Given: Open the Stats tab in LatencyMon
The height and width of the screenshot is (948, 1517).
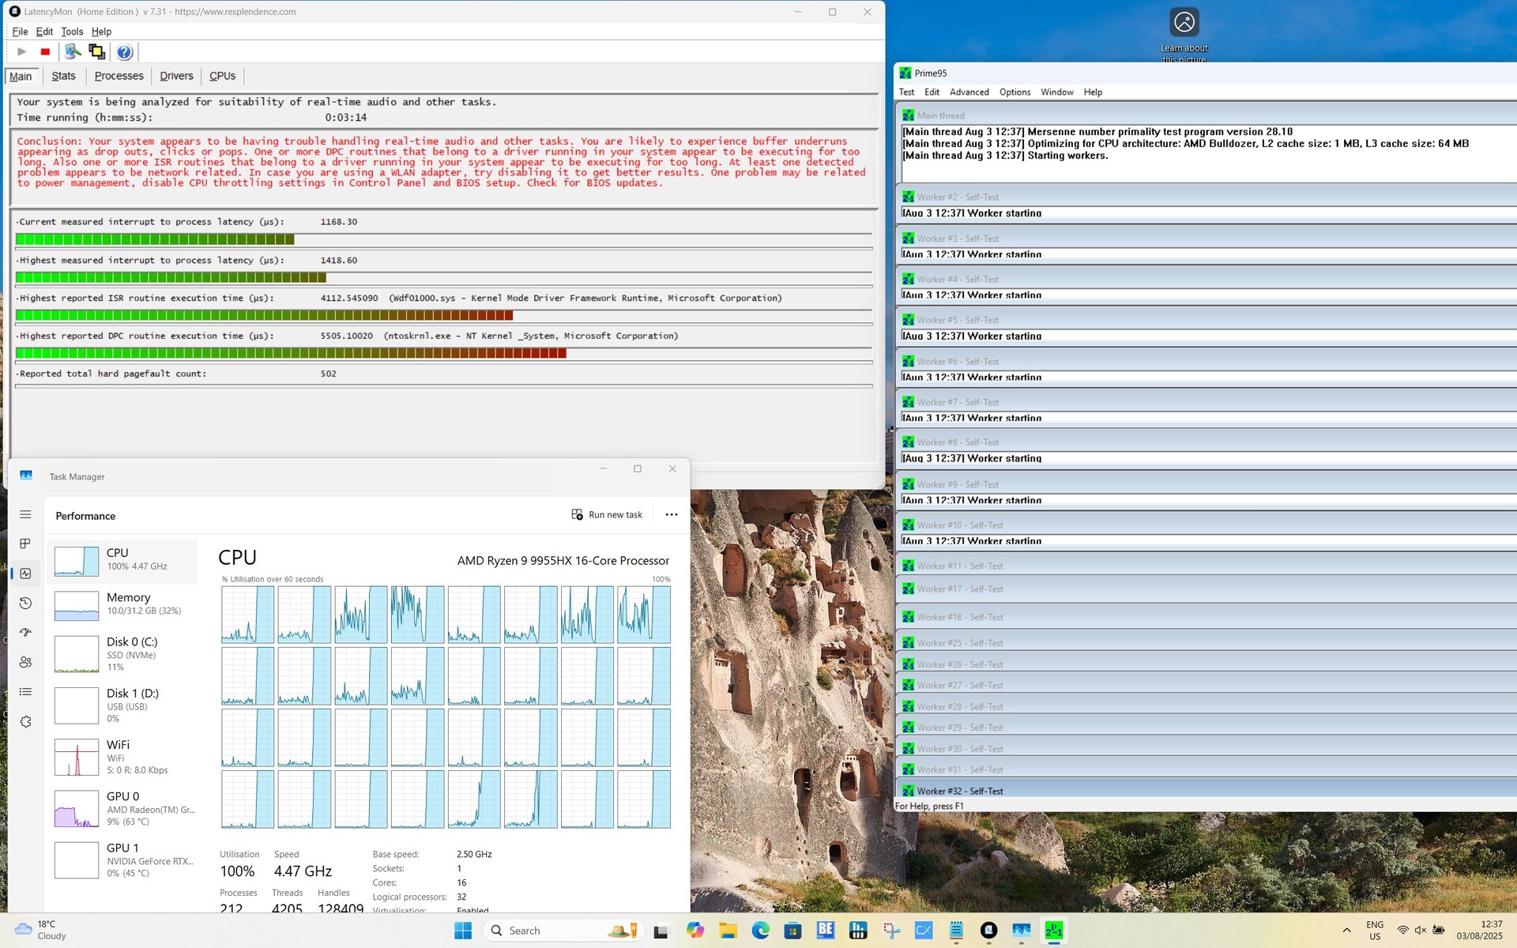Looking at the screenshot, I should tap(63, 76).
